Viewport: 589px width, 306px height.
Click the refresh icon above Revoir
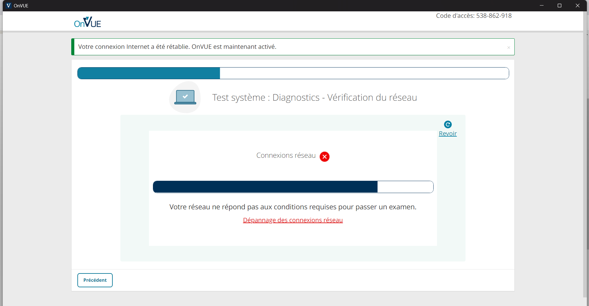pos(448,124)
